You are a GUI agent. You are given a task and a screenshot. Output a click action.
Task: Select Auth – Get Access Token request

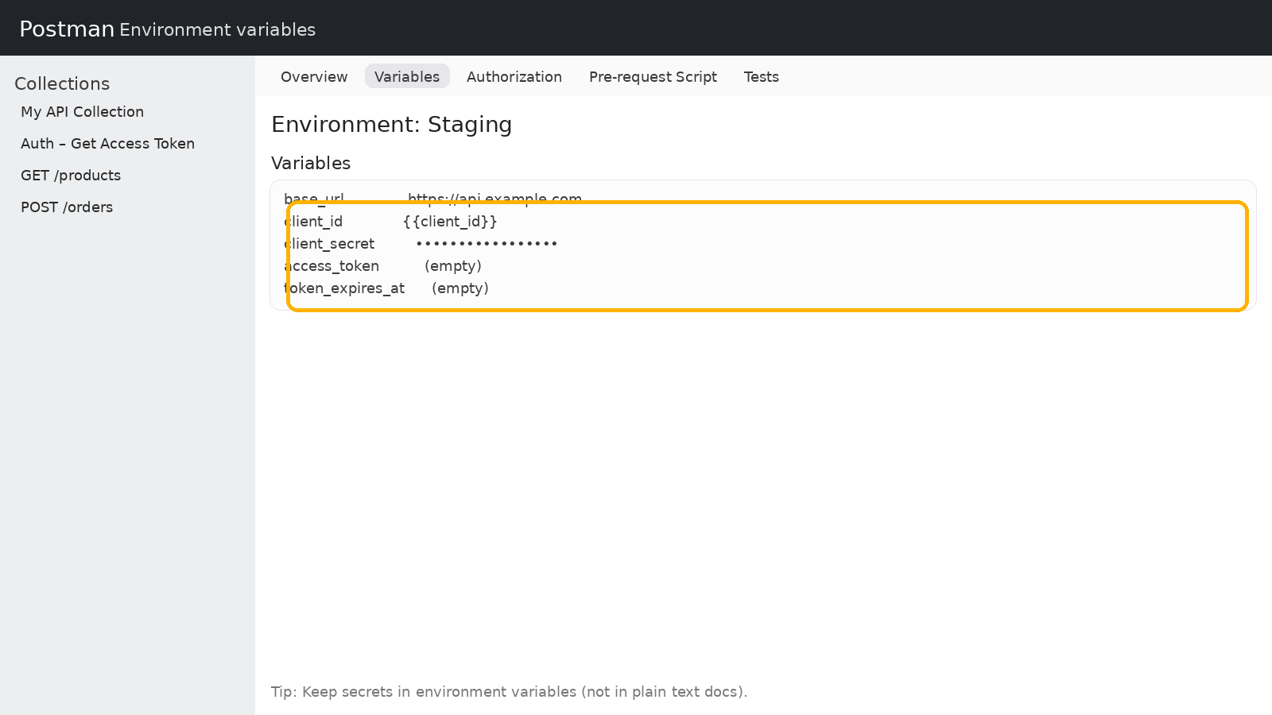tap(107, 144)
